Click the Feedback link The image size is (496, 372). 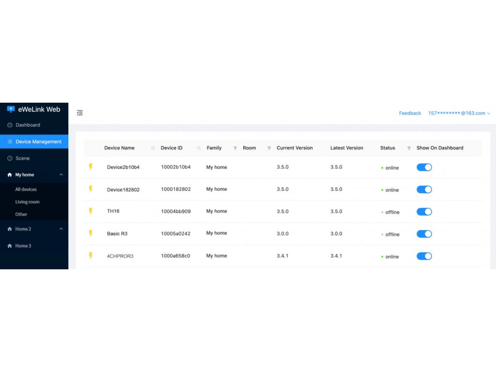click(x=410, y=113)
